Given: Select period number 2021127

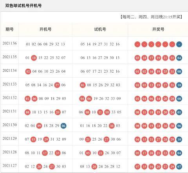Looking at the screenshot, I should tap(10, 166).
